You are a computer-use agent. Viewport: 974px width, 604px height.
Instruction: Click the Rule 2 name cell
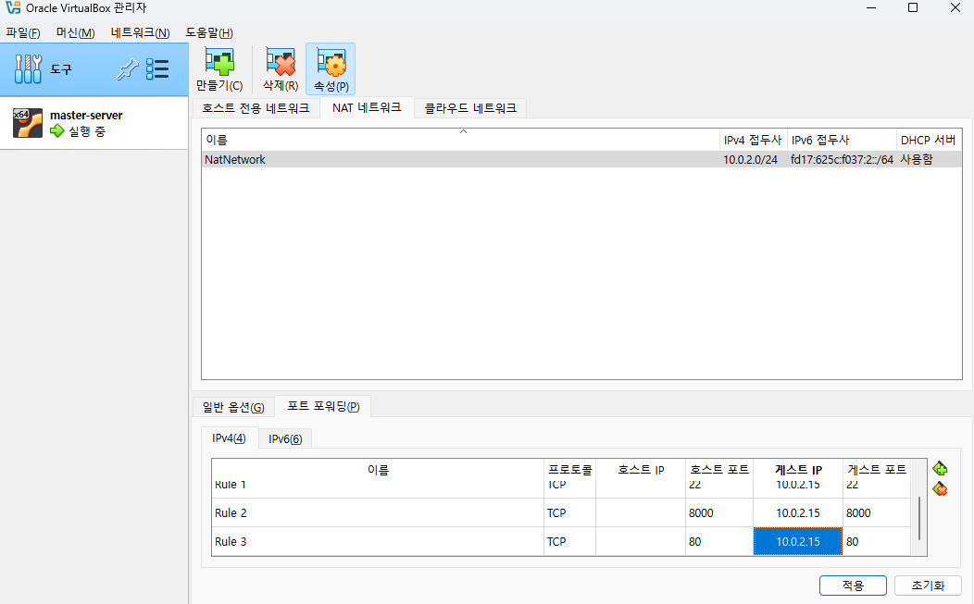tap(378, 512)
